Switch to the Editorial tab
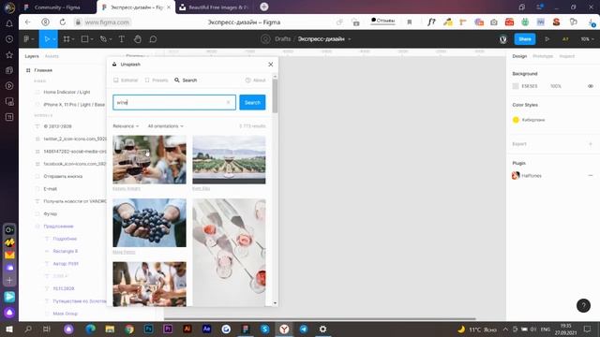The height and width of the screenshot is (337, 600). tap(126, 81)
